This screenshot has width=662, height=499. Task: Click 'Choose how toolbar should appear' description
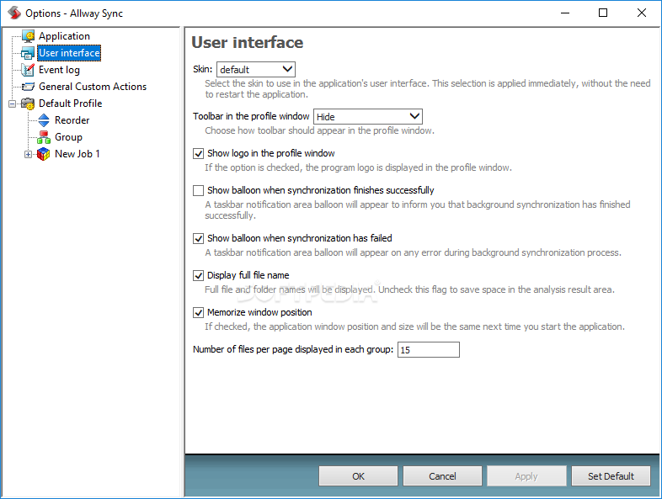tap(319, 130)
